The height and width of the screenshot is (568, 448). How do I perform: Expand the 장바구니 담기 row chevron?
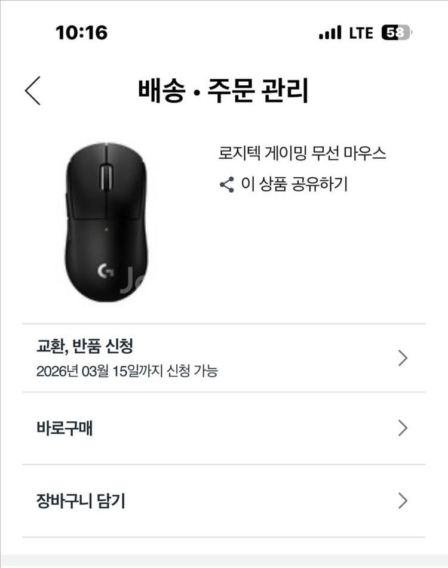[403, 501]
